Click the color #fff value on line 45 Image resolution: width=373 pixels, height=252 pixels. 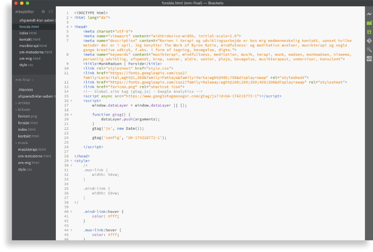[113, 235]
